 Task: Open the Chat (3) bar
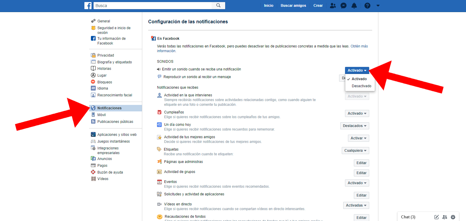click(408, 217)
